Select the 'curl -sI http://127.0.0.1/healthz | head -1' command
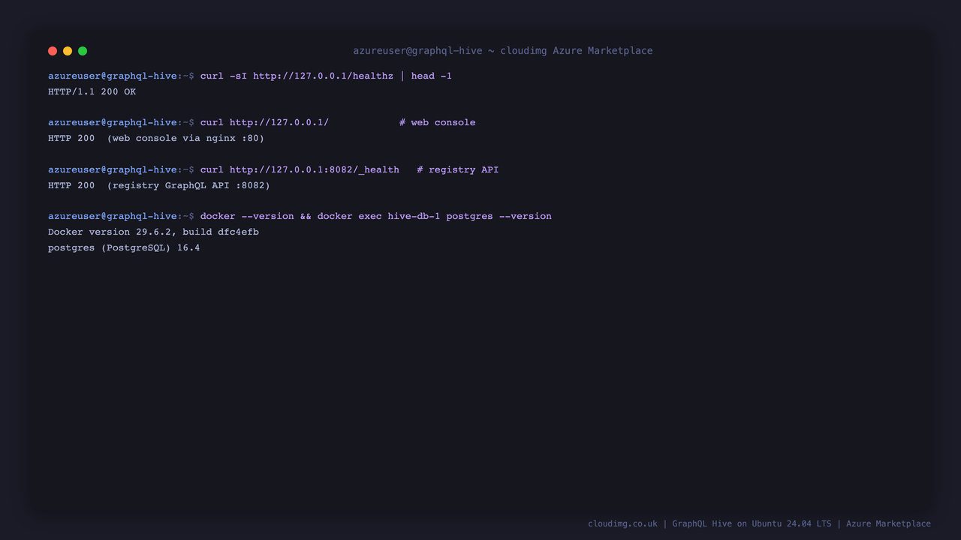 (x=326, y=76)
